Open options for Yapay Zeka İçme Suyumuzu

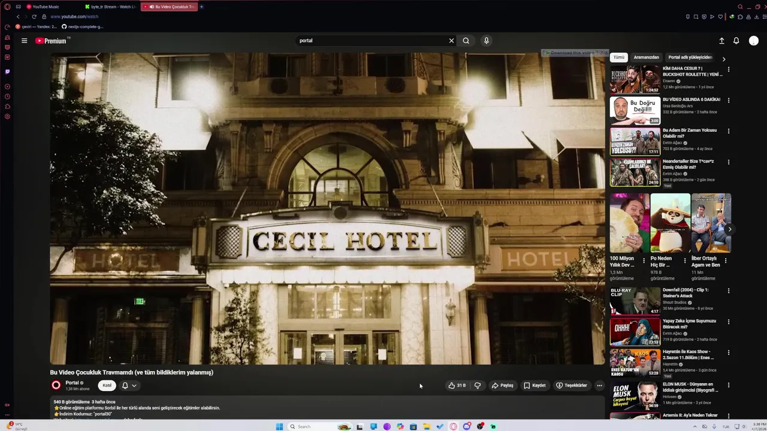click(x=729, y=321)
